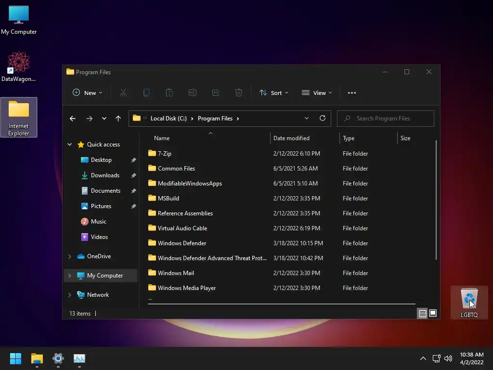Click the Copy icon in toolbar
This screenshot has width=493, height=370.
(146, 92)
